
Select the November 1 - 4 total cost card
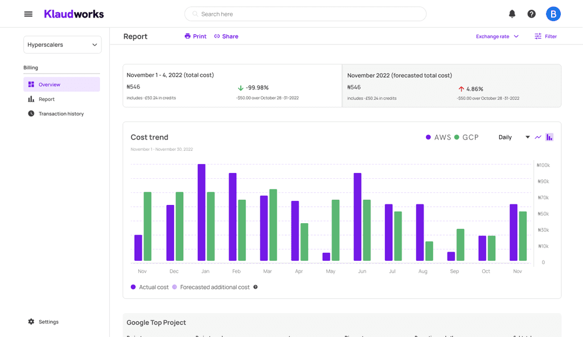[232, 85]
